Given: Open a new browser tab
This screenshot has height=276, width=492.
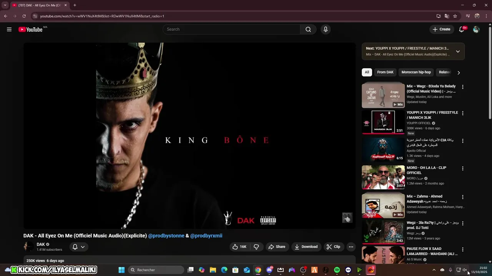Looking at the screenshot, I should 75,5.
